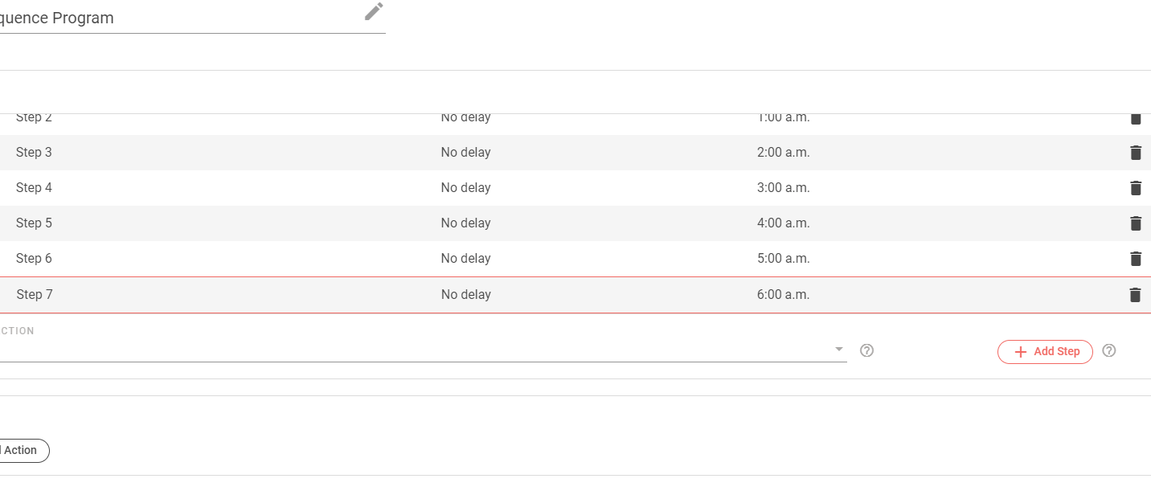Remove Step 4 using the trash icon

click(x=1135, y=188)
